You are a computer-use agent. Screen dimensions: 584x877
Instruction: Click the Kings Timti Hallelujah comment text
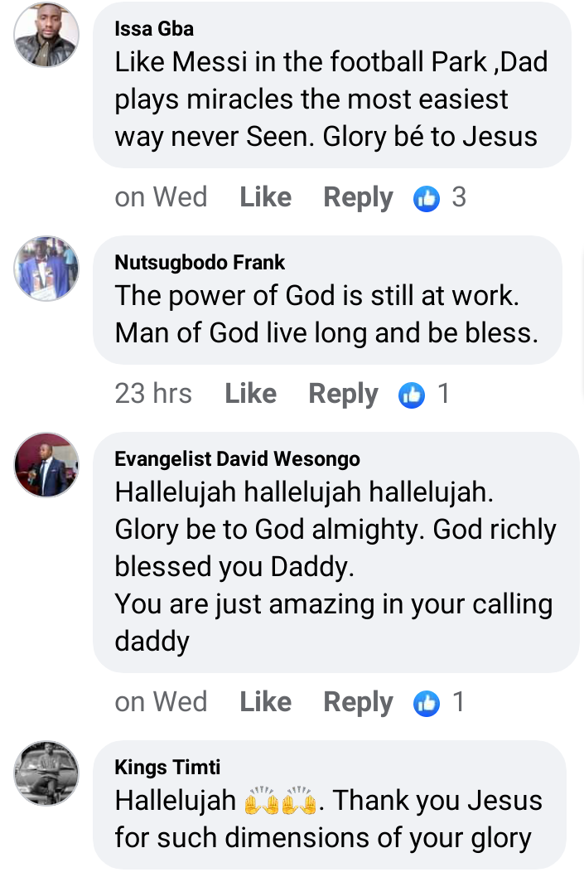pyautogui.click(x=328, y=819)
